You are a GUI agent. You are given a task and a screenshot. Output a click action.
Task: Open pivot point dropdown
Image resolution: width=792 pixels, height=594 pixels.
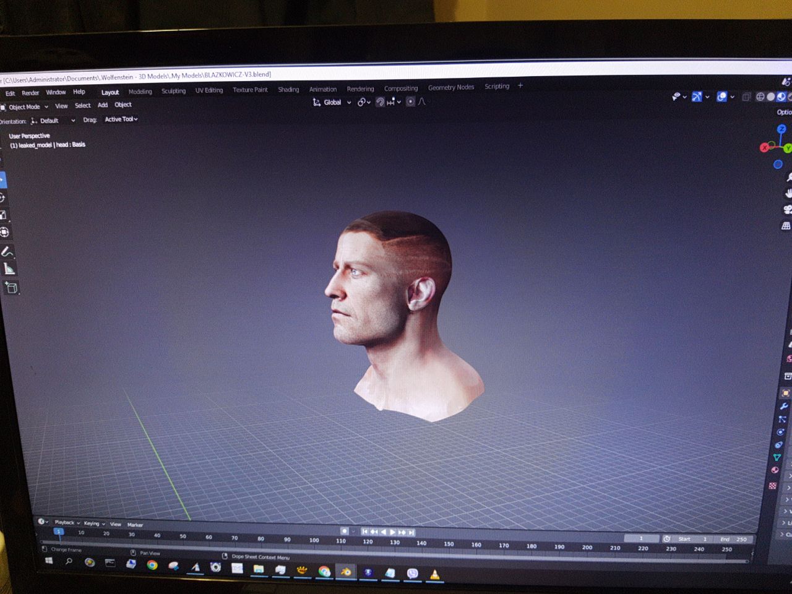coord(363,102)
